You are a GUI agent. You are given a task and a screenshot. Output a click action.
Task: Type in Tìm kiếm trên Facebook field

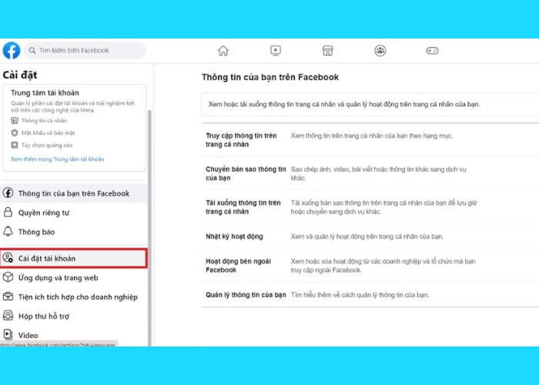pyautogui.click(x=89, y=51)
